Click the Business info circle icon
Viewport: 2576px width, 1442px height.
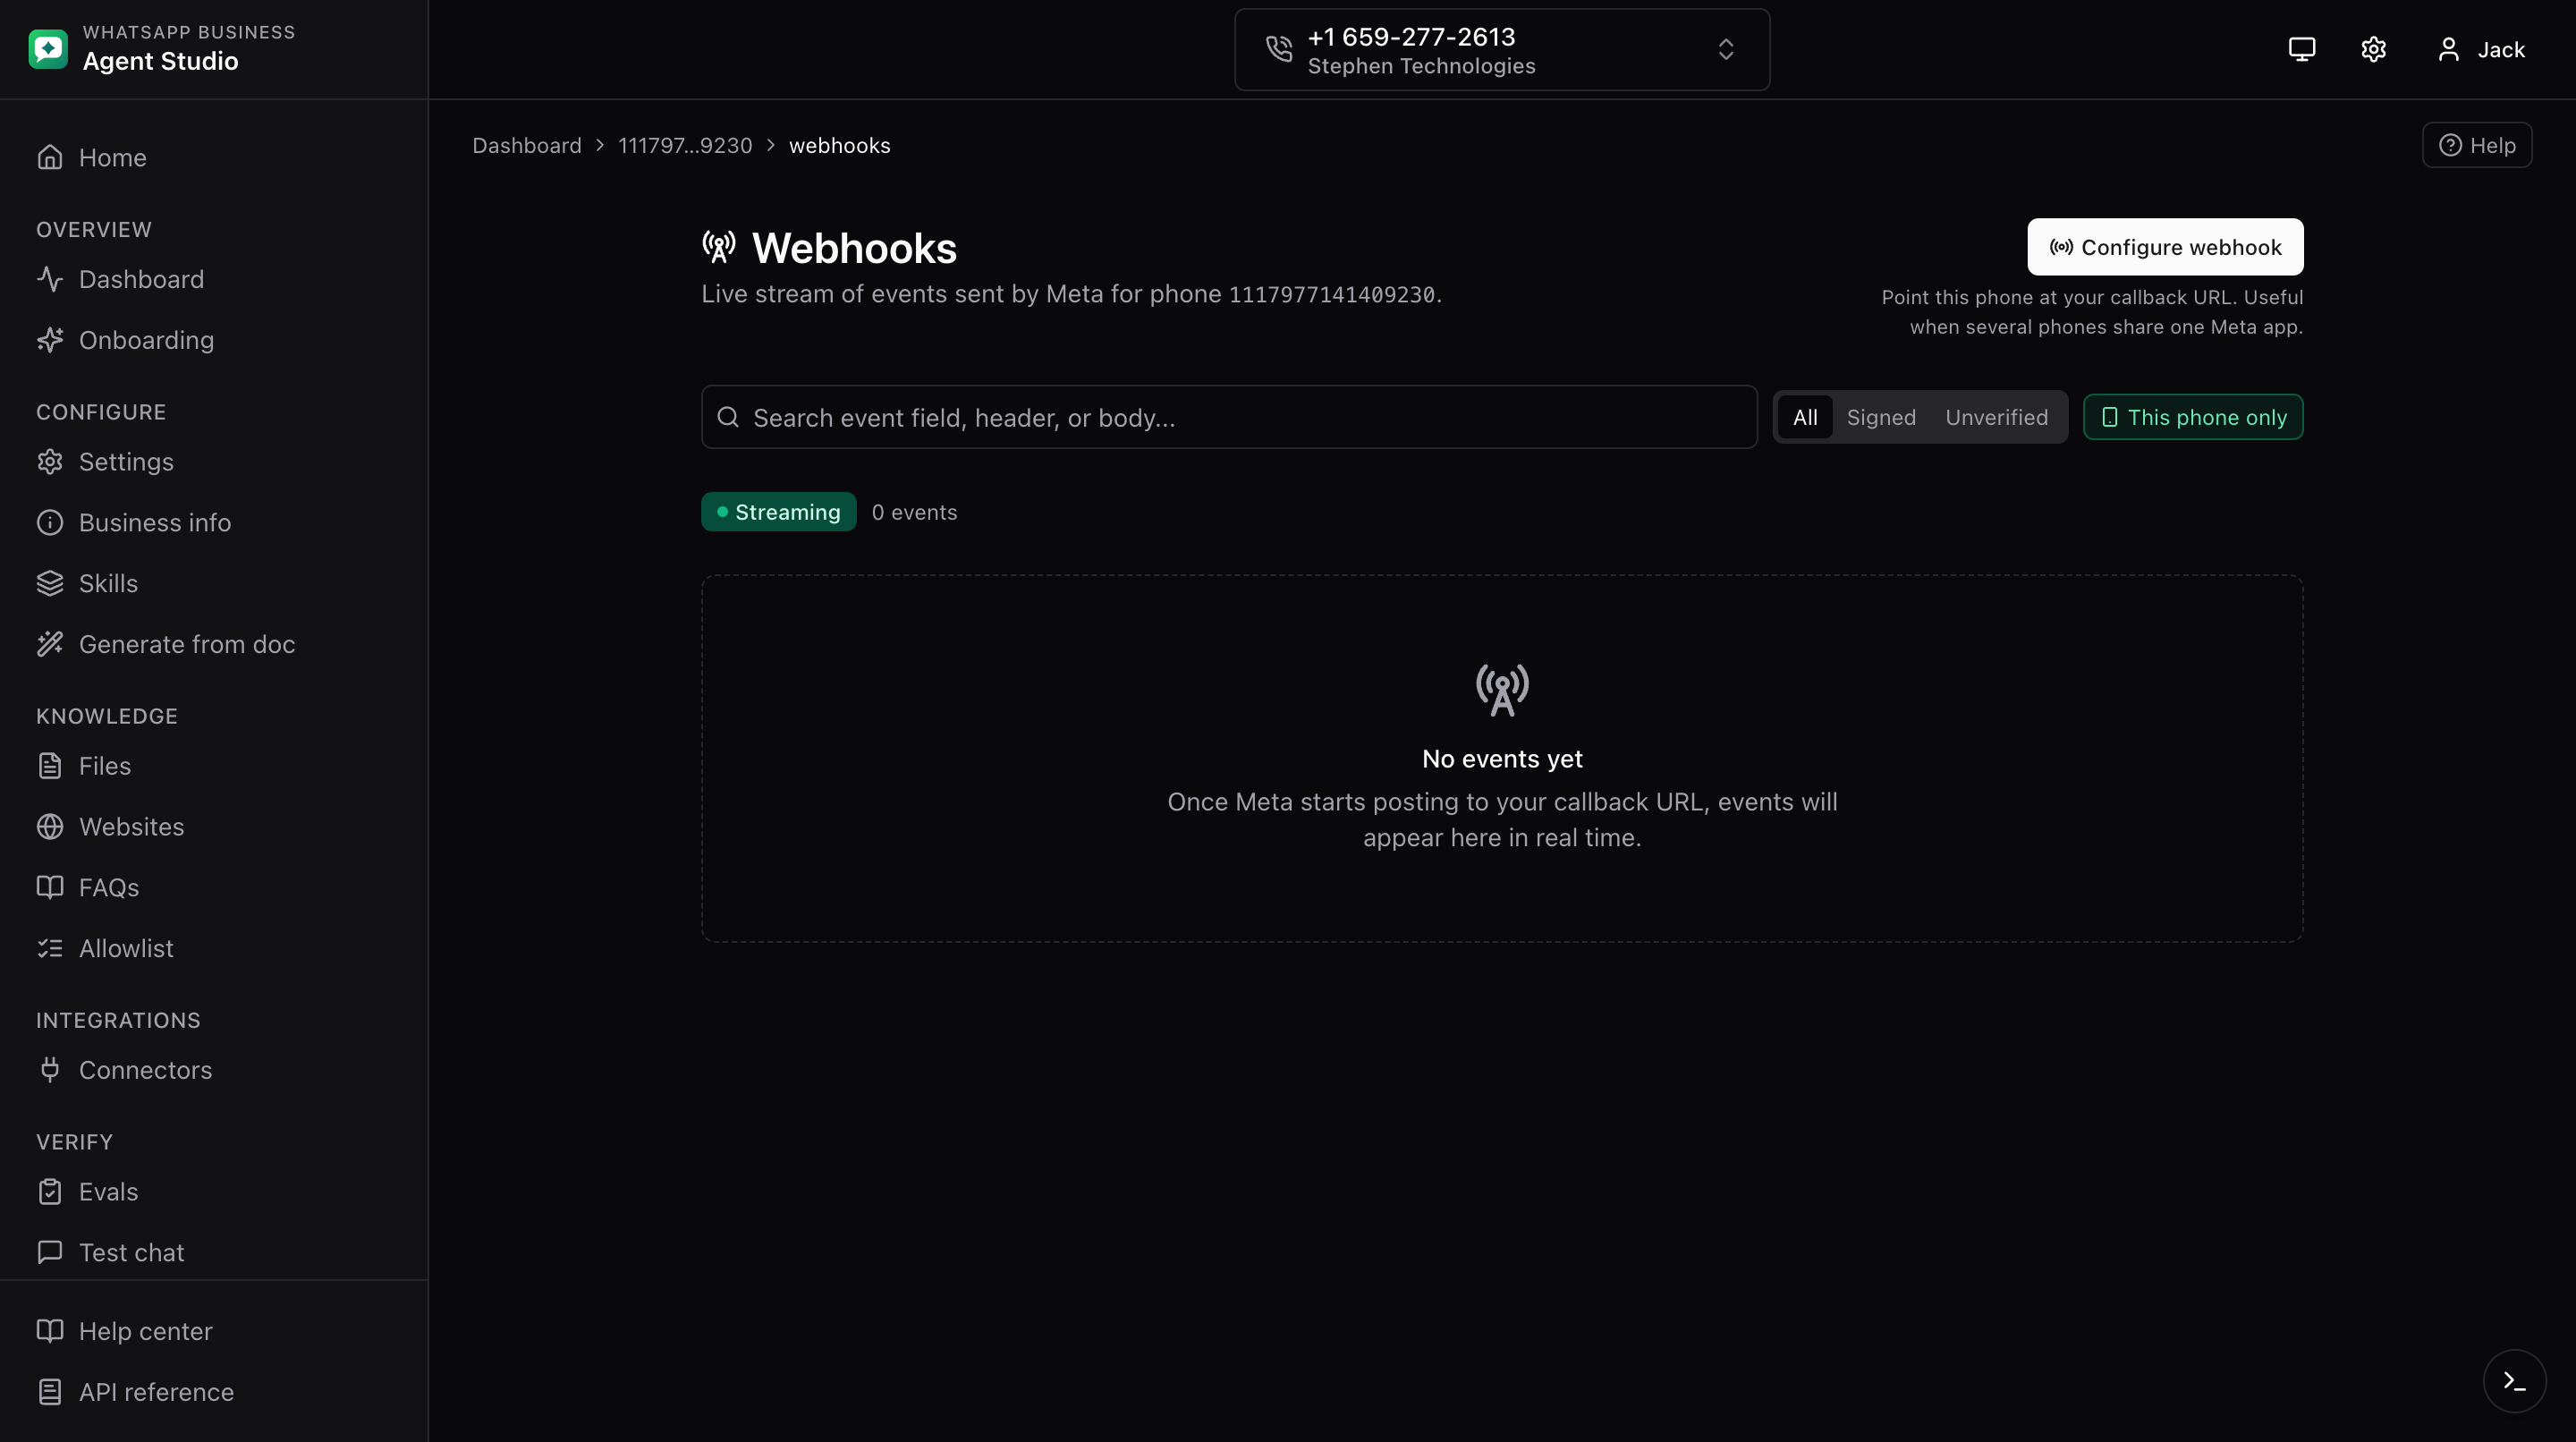click(x=50, y=523)
